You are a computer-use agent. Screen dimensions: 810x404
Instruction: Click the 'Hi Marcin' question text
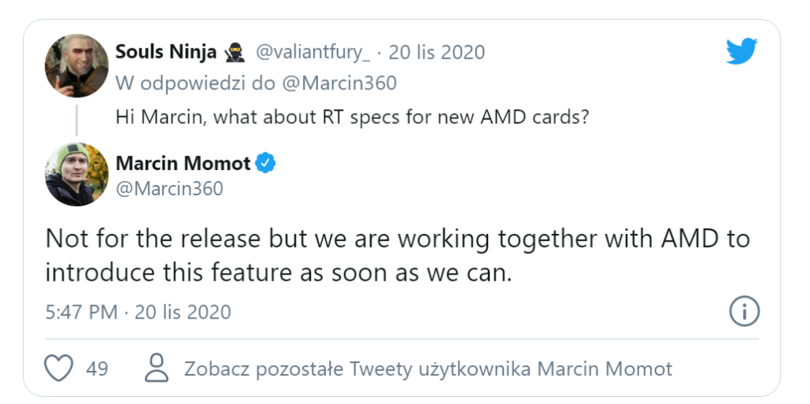[352, 117]
